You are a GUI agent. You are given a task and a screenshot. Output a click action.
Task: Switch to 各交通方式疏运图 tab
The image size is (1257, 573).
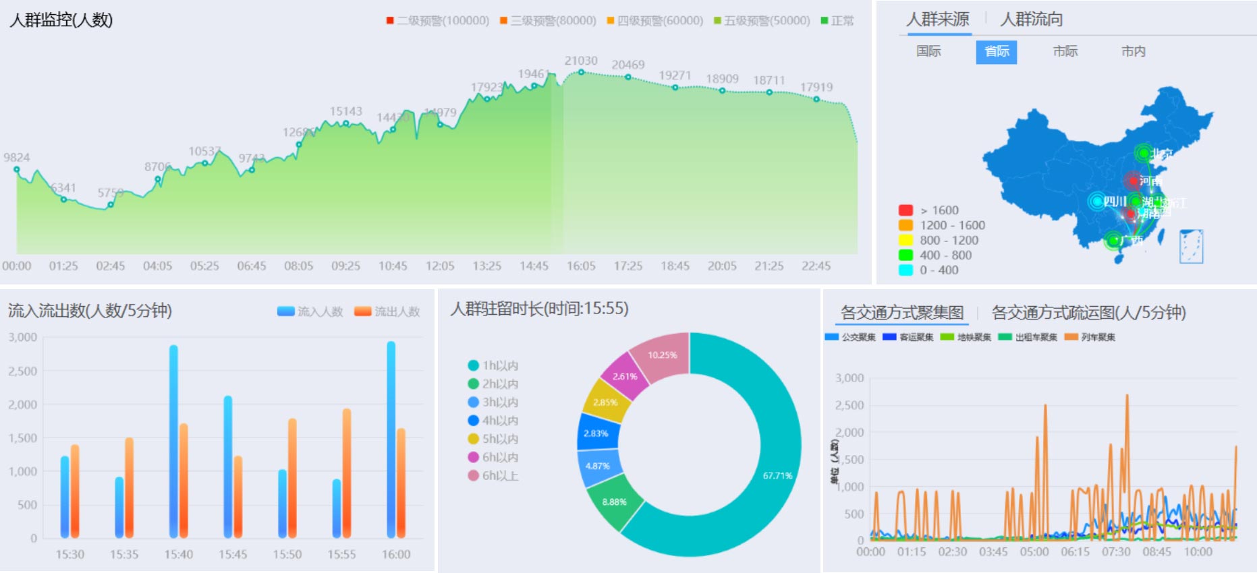click(1088, 313)
